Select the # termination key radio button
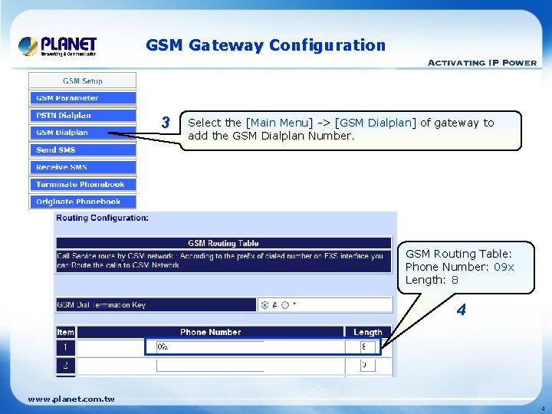 [x=264, y=305]
